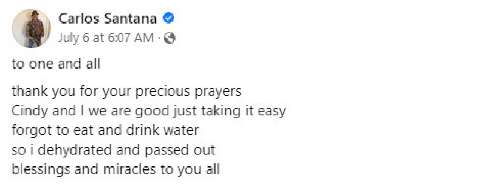Click the "forgot to eat and drink" line
This screenshot has height=184, width=480.
pyautogui.click(x=105, y=131)
